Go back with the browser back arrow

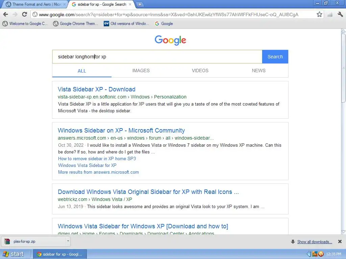point(6,15)
